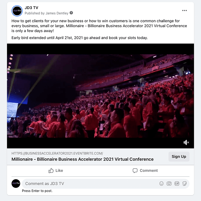Open the businessaccelerator2021.eventbrite.com URL link
201x201 pixels.
click(57, 153)
